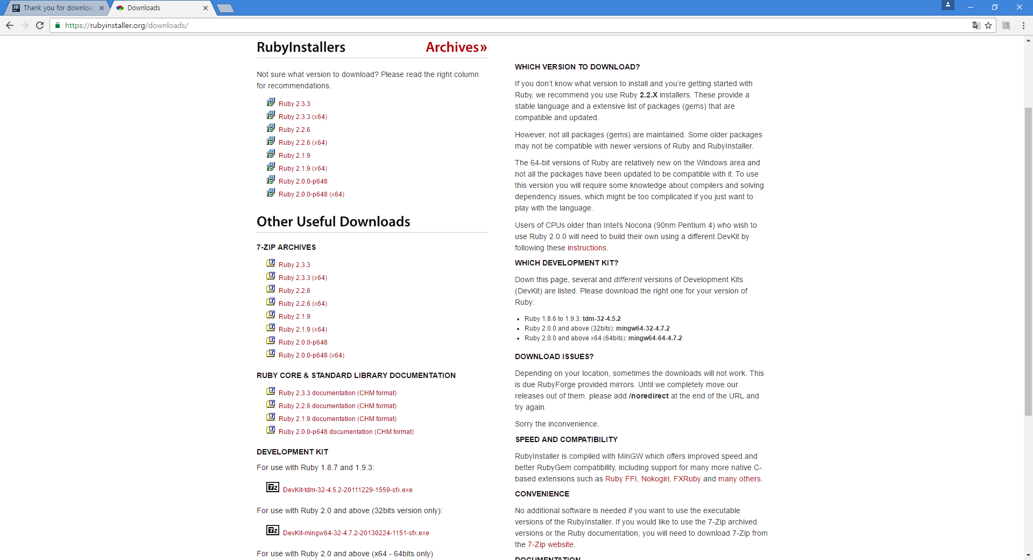Click 7z icon for DevKit-tdm-32-4.5.2
Viewport: 1033px width, 560px height.
coord(273,487)
